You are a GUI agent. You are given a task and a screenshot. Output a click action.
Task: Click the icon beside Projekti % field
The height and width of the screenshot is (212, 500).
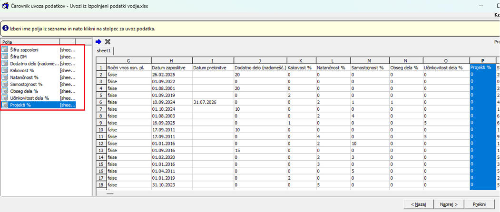[5, 105]
